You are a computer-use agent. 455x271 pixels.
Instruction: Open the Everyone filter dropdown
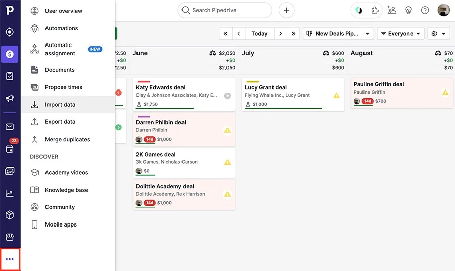pos(400,34)
